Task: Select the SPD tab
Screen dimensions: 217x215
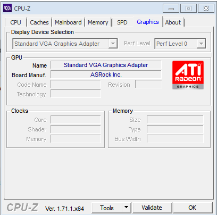Action: (122, 22)
